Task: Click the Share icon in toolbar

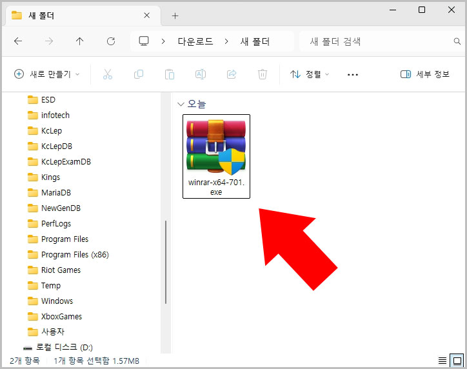Action: 232,74
